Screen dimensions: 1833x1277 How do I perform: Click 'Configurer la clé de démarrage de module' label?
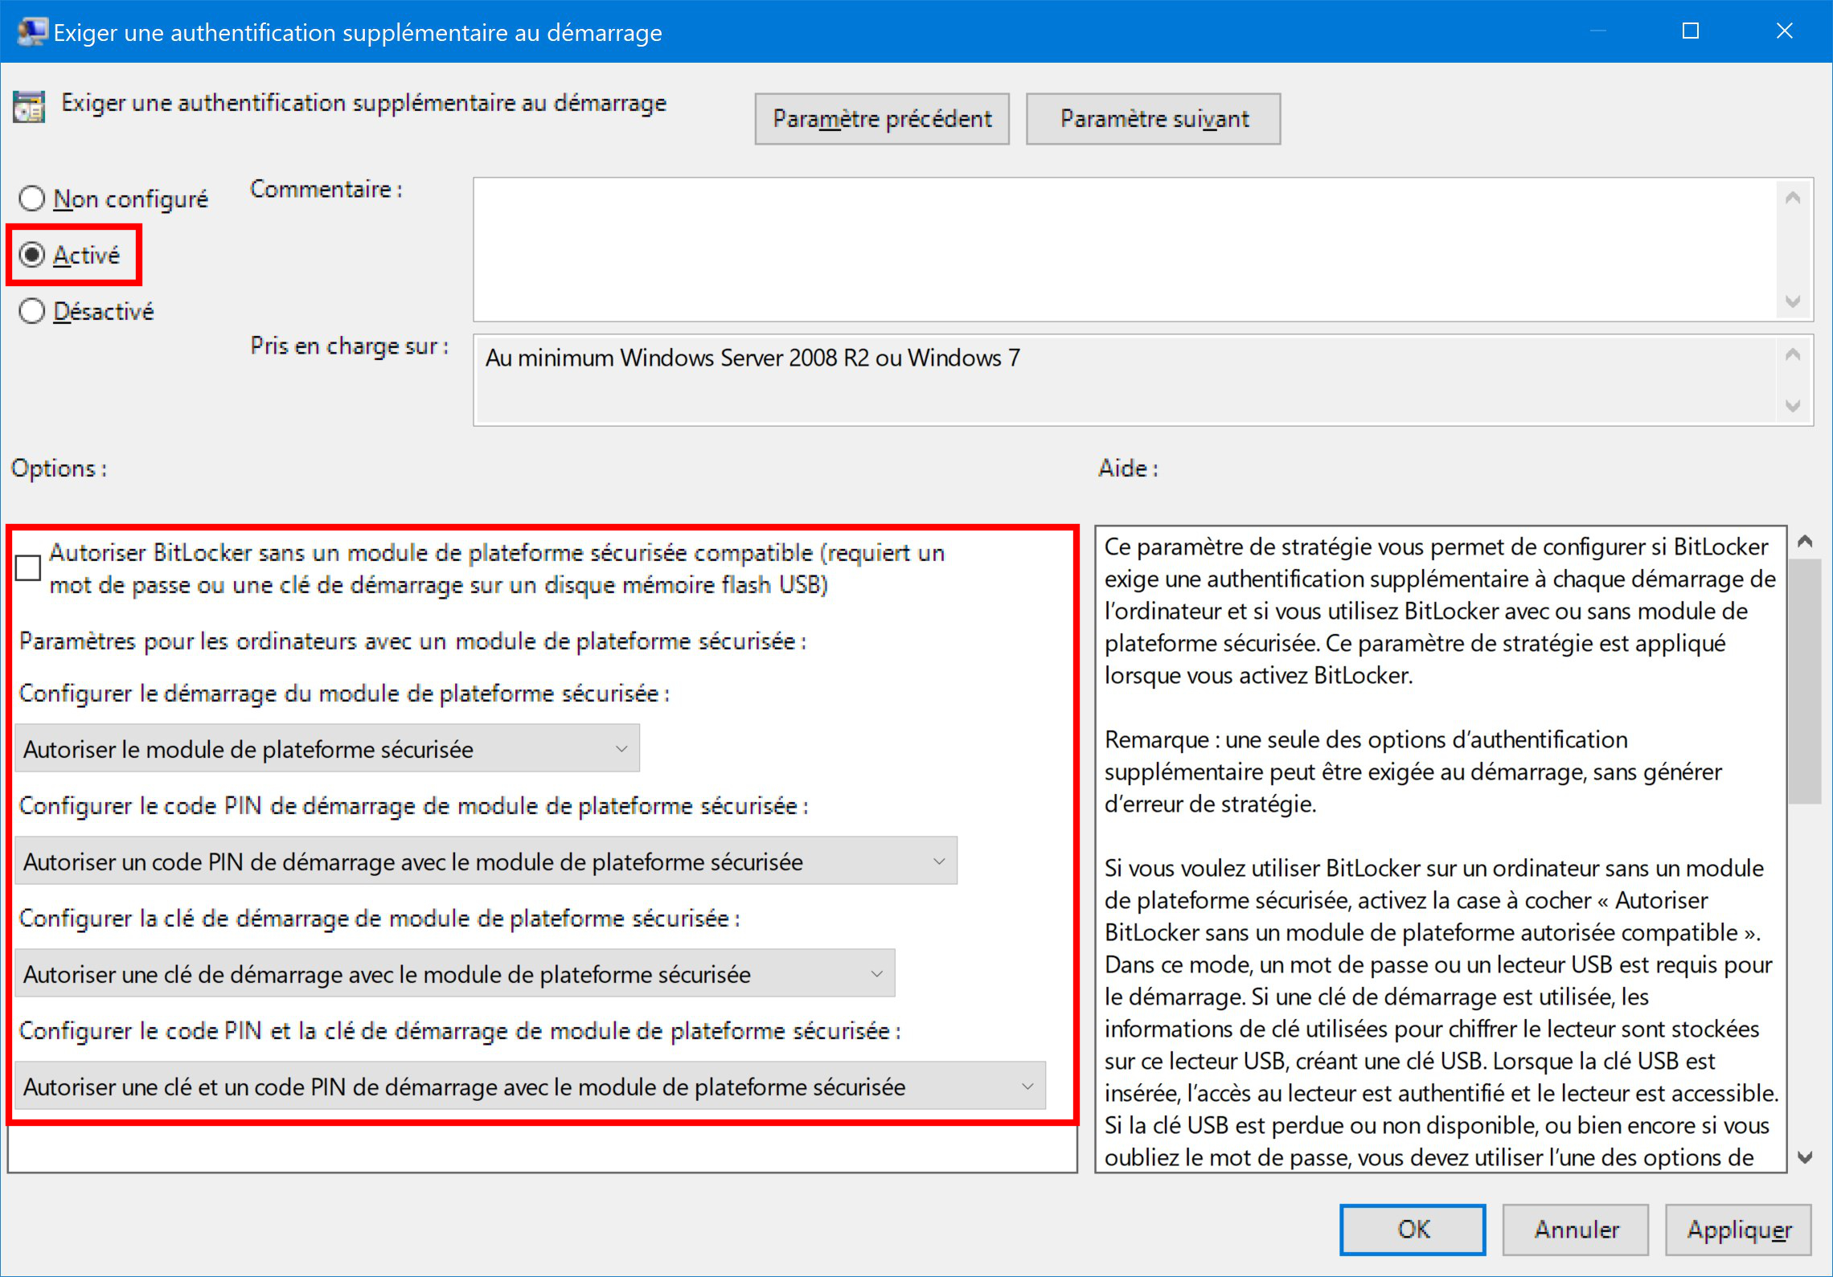tap(379, 919)
